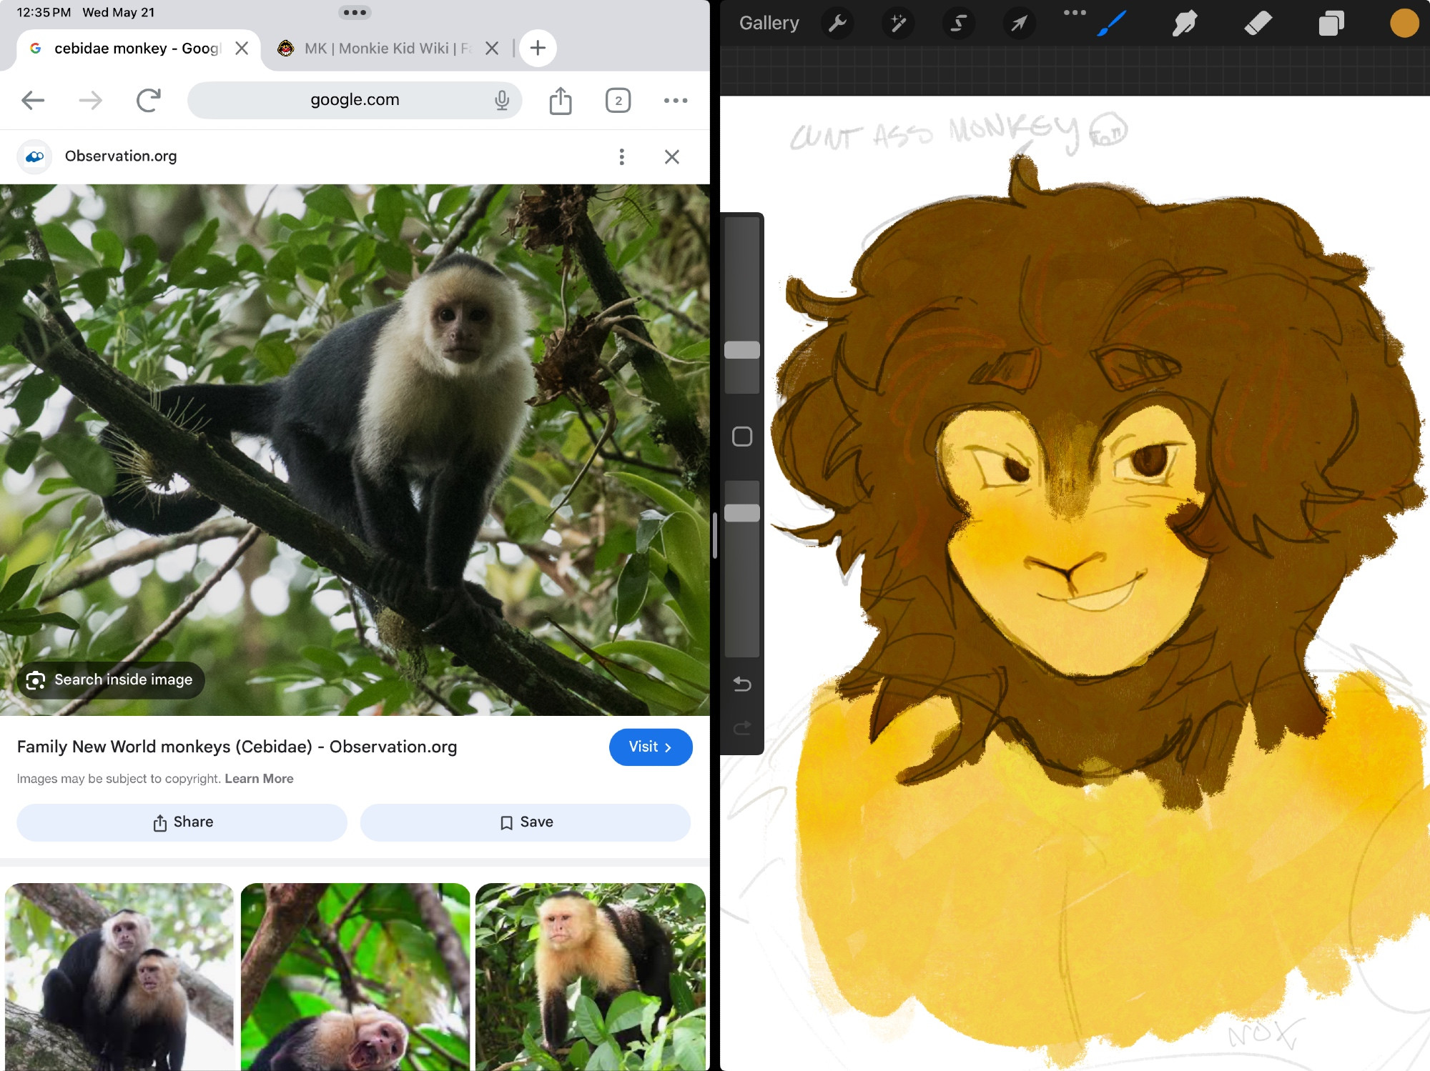Screen dimensions: 1430x1071
Task: Open the Learn More copyright link
Action: pos(259,779)
